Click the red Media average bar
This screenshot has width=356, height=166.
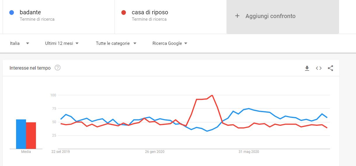coord(31,136)
